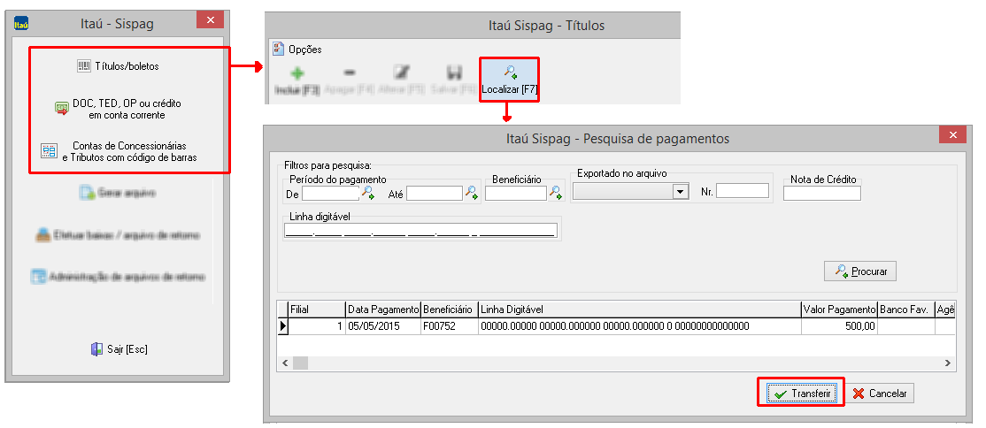Click the barcode icon beside Títulos/boletos
The width and height of the screenshot is (986, 428).
(83, 66)
